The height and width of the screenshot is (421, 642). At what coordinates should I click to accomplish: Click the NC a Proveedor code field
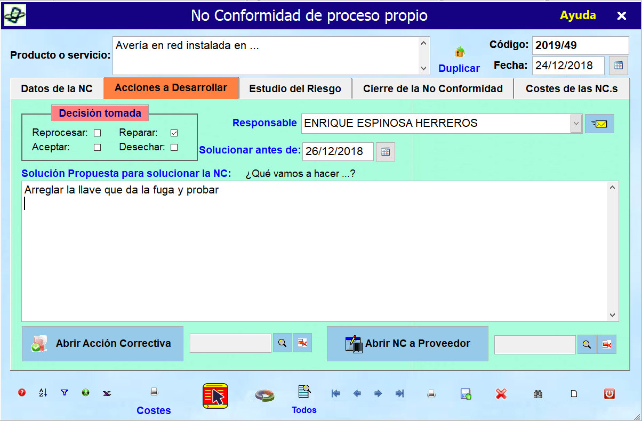coord(535,344)
